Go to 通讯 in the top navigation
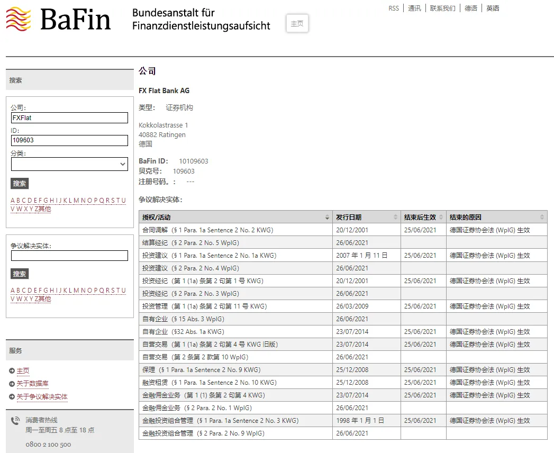554x453 pixels. point(414,8)
